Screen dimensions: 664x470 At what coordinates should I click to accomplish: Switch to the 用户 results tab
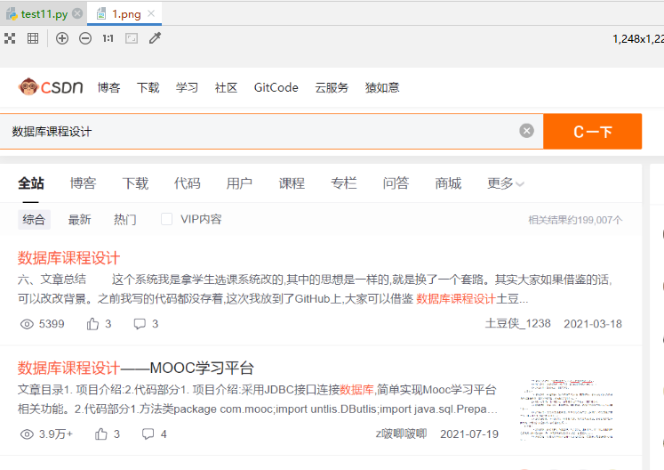[x=239, y=183]
